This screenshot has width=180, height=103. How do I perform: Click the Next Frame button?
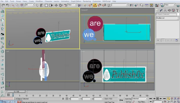point(161,98)
